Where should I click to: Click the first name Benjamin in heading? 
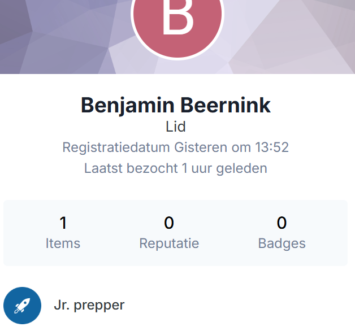(x=128, y=106)
